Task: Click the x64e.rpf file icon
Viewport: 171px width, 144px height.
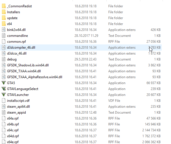Action: click(x=4, y=142)
